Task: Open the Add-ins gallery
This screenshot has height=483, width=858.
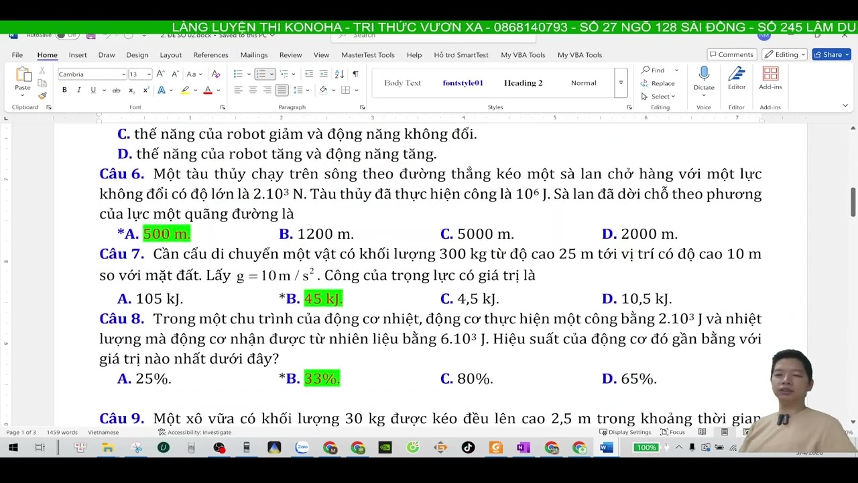Action: pyautogui.click(x=770, y=78)
